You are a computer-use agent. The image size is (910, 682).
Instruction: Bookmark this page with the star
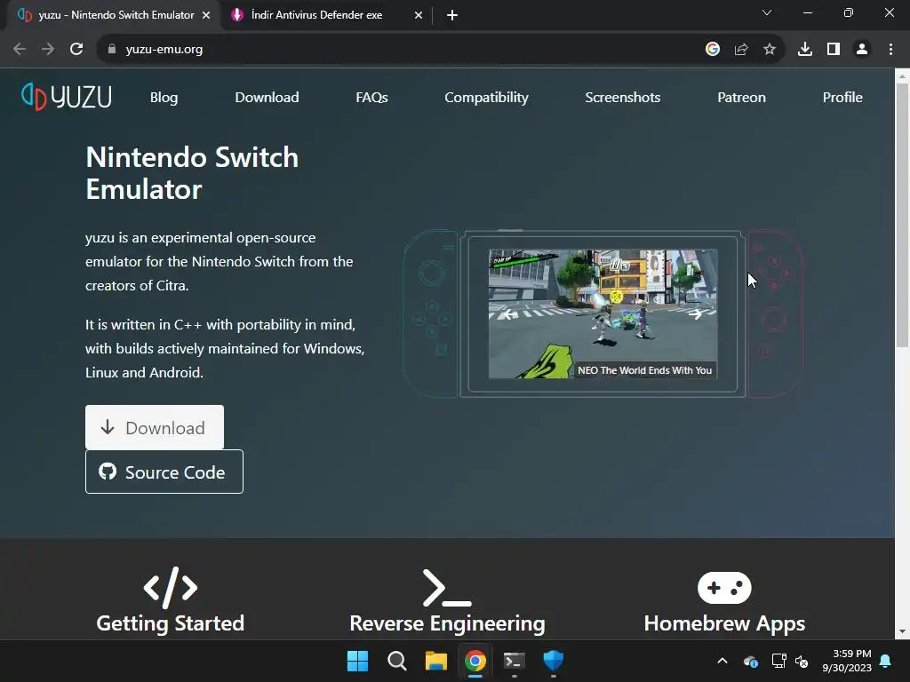coord(770,50)
